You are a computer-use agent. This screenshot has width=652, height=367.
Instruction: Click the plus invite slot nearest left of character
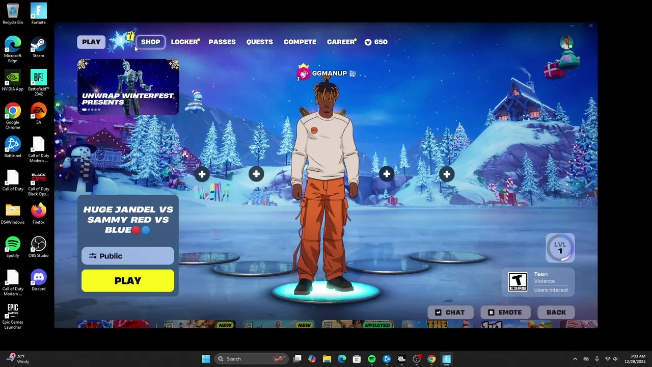(x=256, y=174)
